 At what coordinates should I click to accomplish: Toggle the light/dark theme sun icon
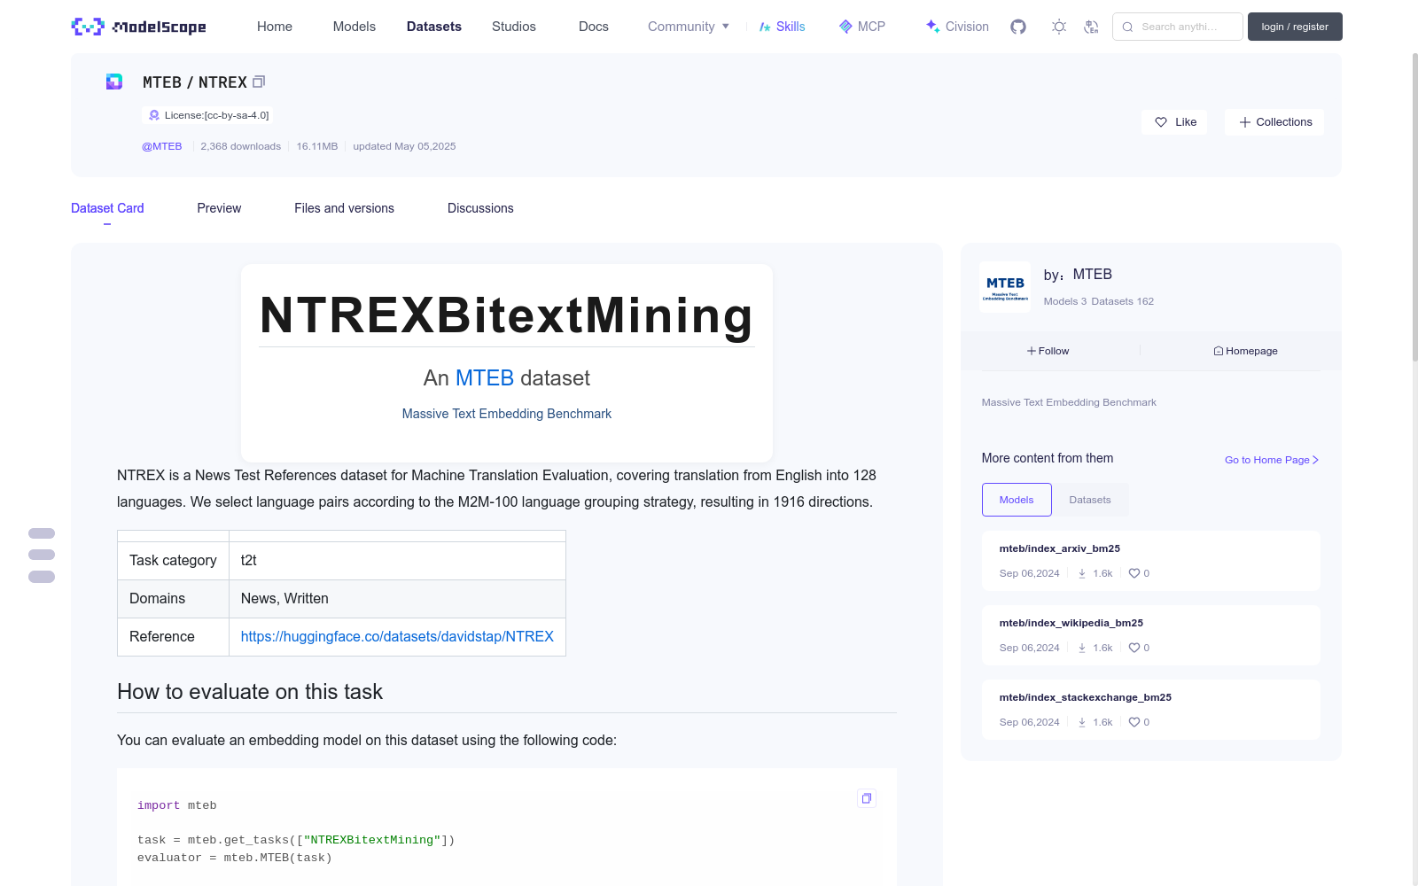coord(1059,27)
